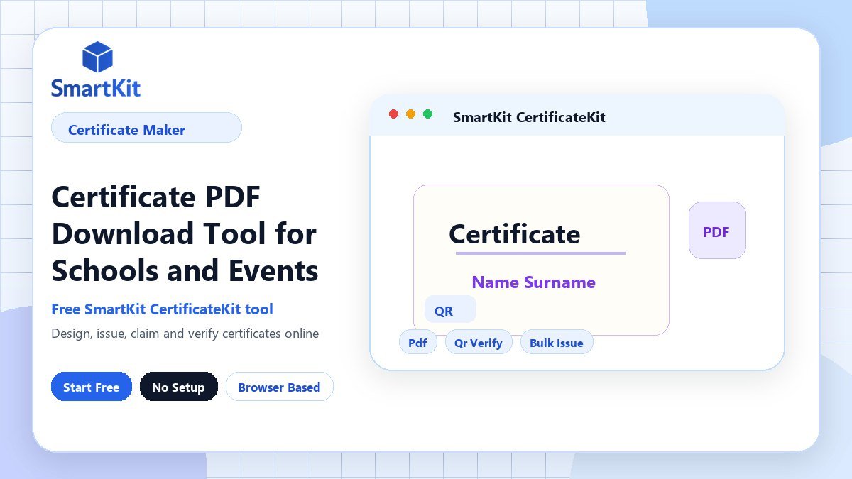
Task: Select the Certificate Maker pill label
Action: coord(146,128)
